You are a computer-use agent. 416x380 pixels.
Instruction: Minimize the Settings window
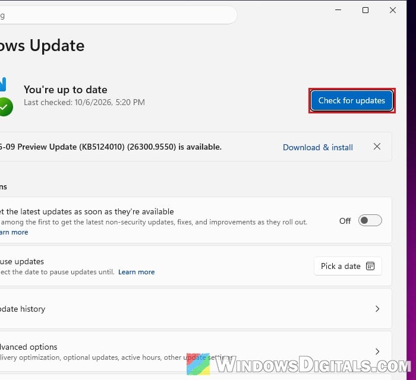coord(338,10)
